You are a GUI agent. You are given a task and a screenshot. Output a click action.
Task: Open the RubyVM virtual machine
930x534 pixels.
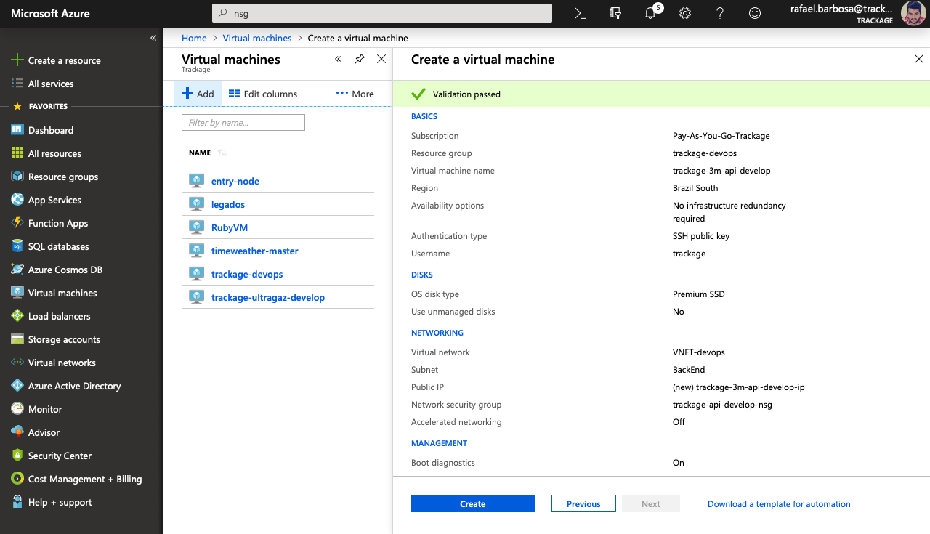click(x=230, y=227)
